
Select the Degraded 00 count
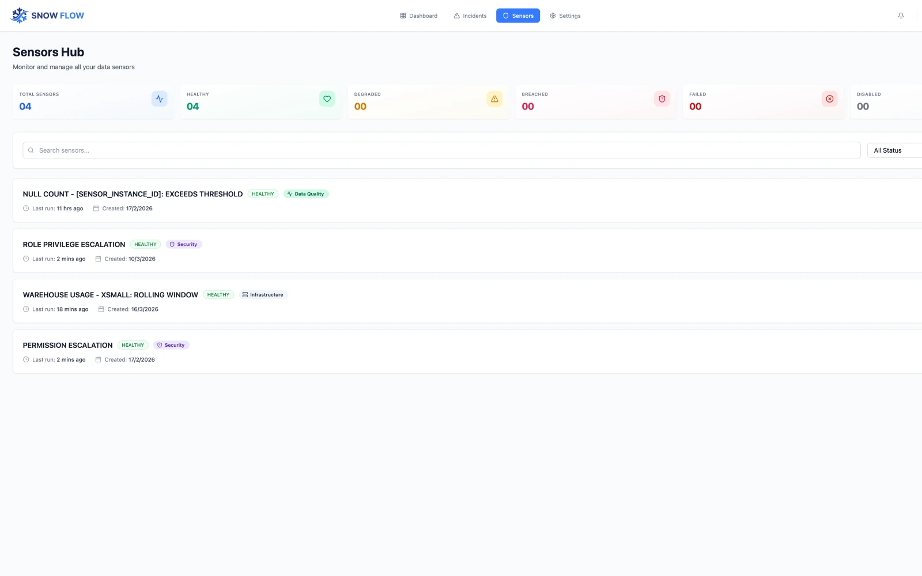point(360,107)
